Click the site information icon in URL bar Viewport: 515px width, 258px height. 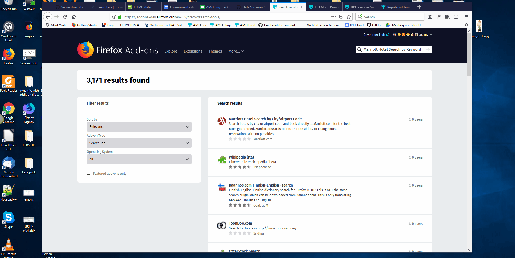(114, 17)
